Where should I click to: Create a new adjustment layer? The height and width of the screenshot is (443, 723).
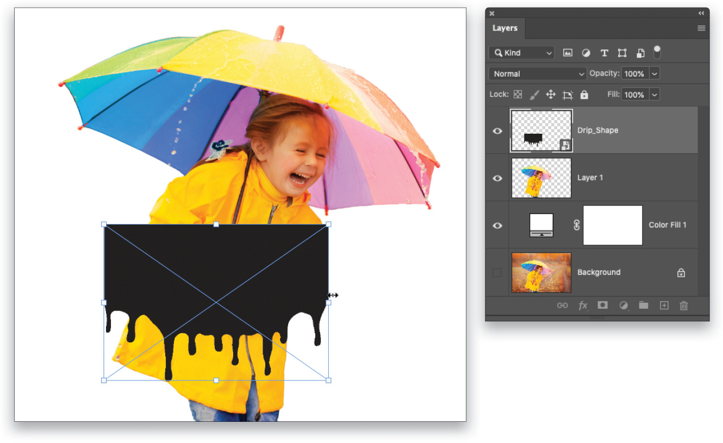(623, 305)
